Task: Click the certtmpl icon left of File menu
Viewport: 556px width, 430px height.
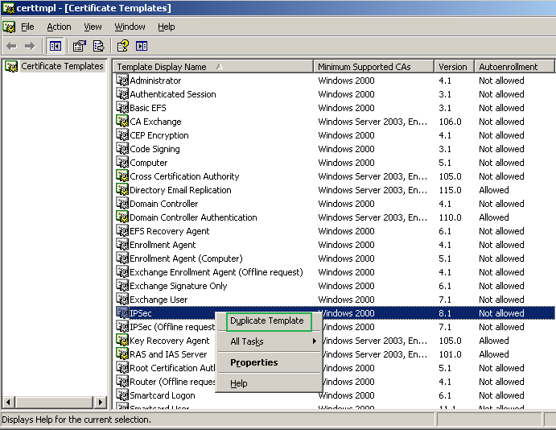Action: click(9, 27)
